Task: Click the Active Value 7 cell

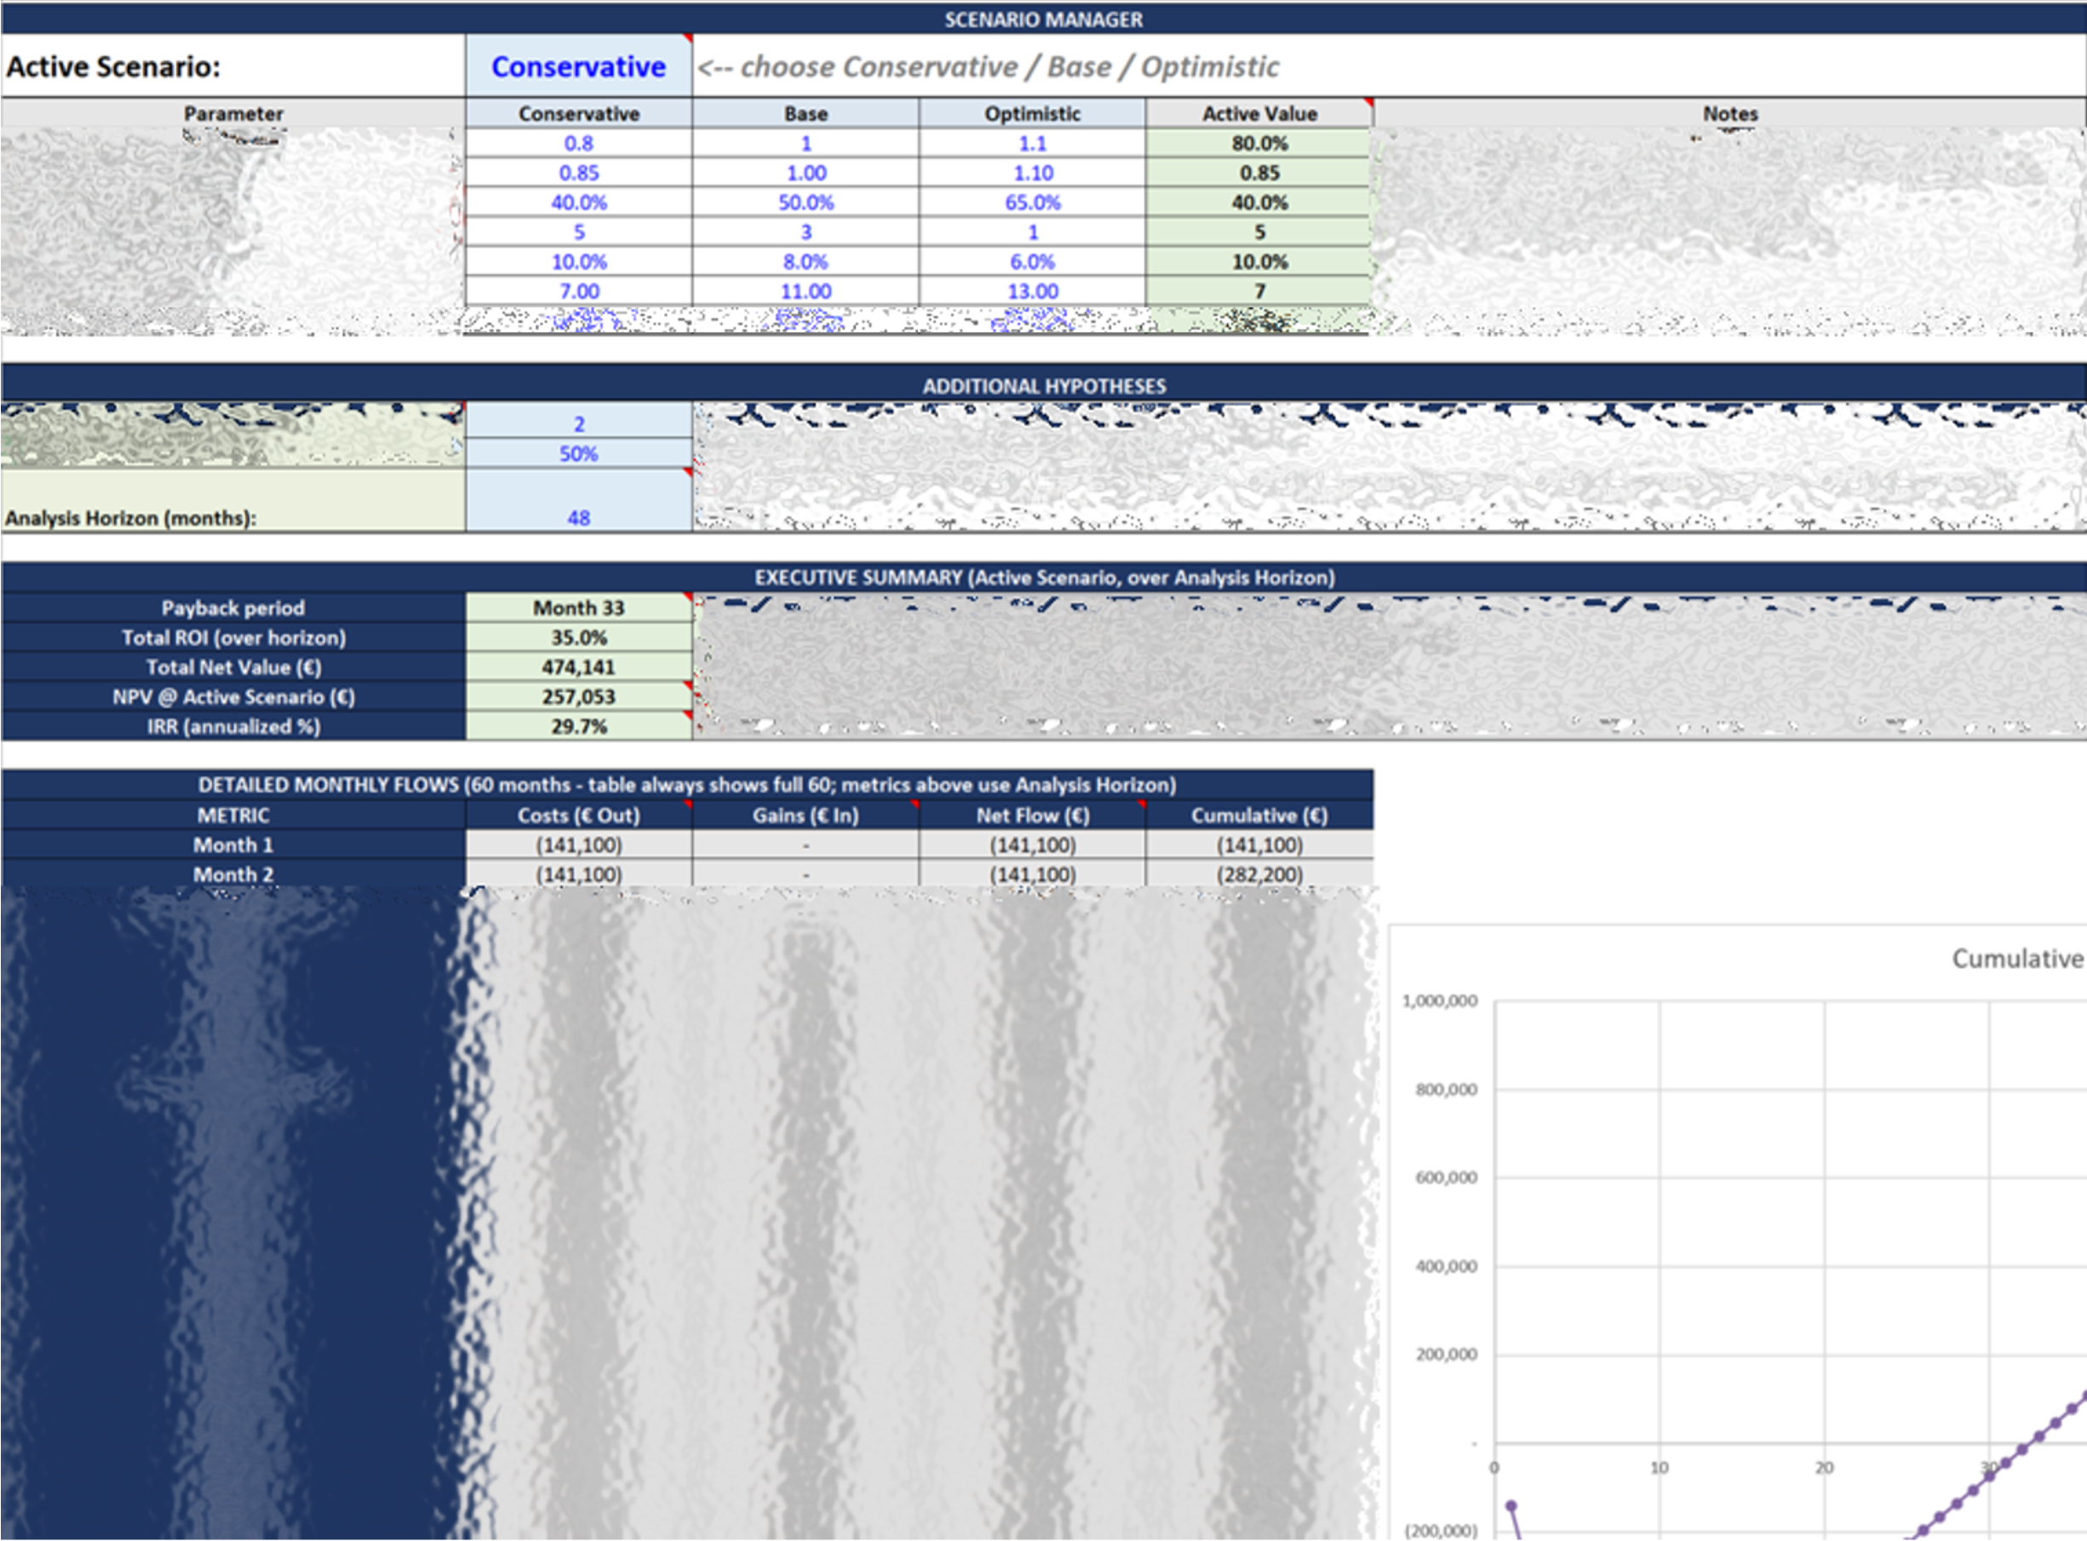Action: [x=1259, y=291]
